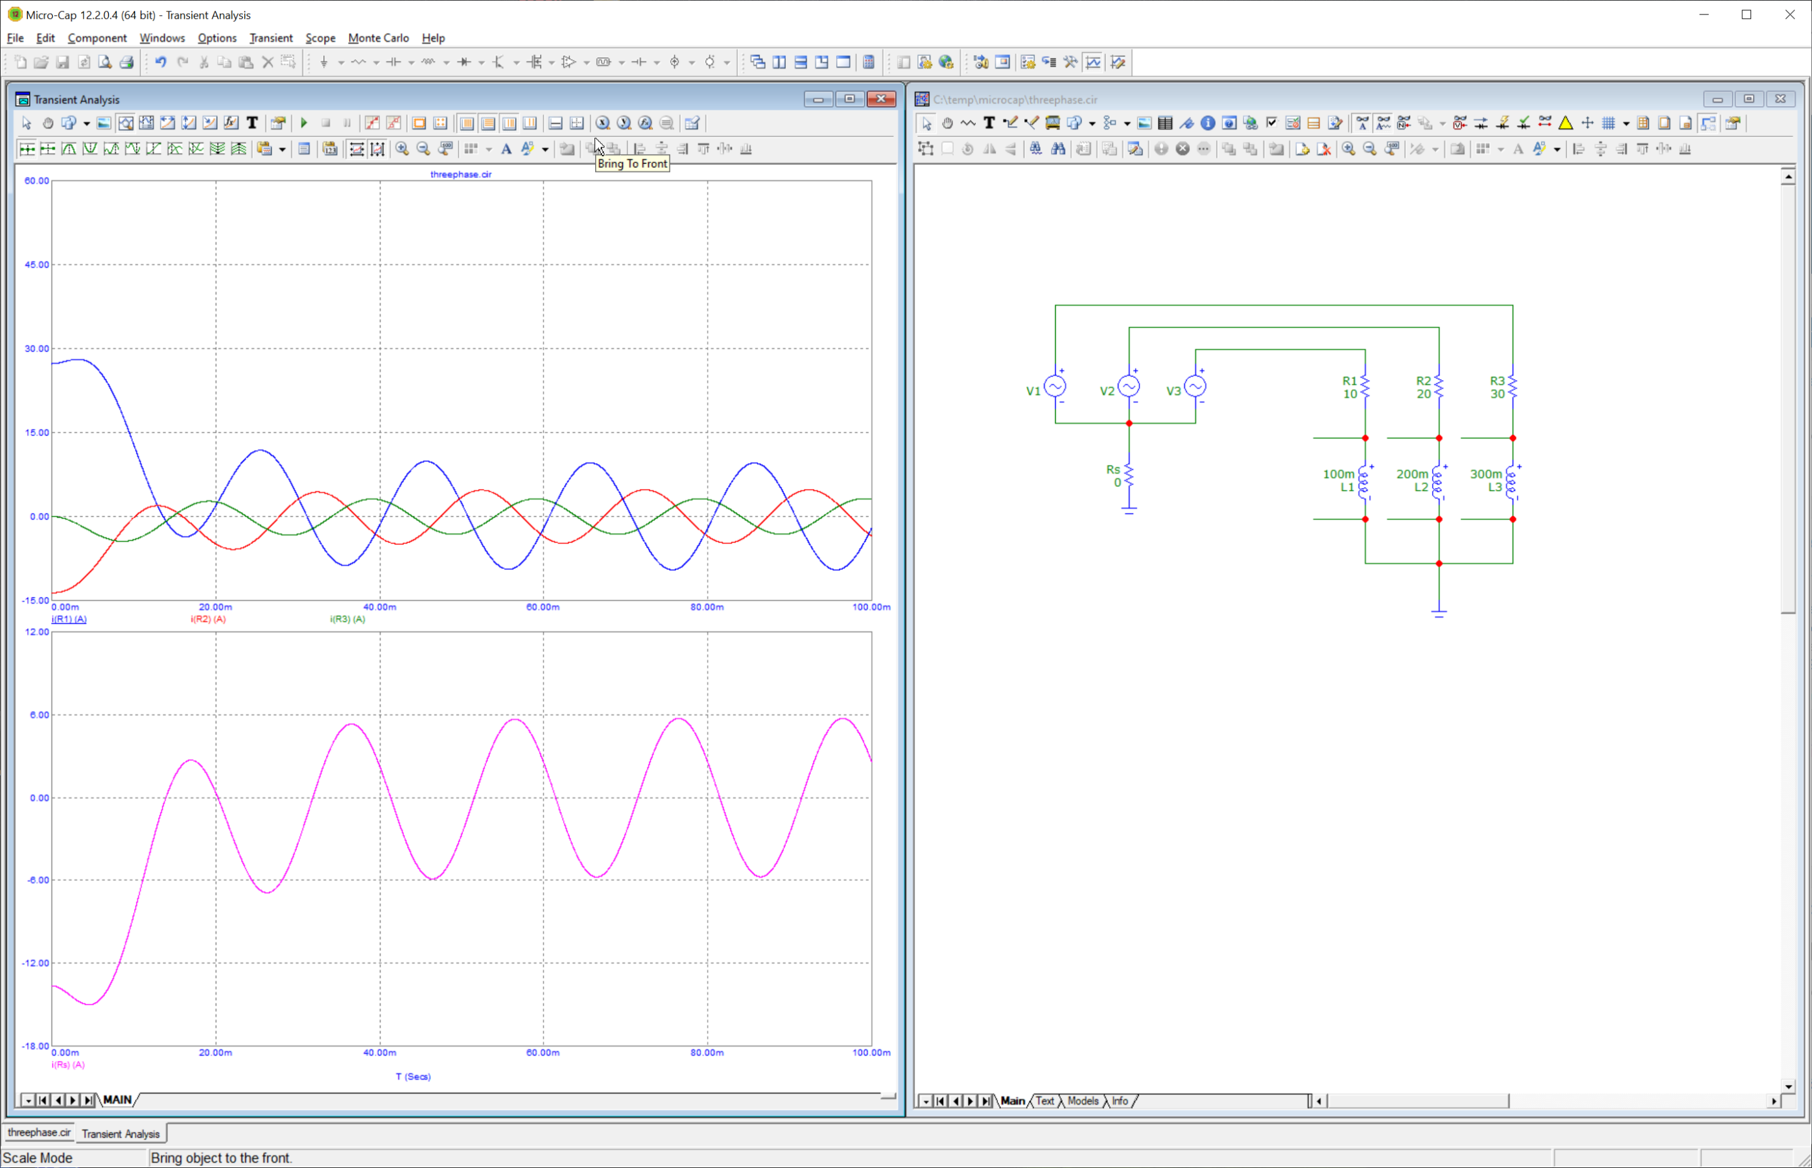Click the Find binoculars icon in schematic toolbar

coord(1058,149)
